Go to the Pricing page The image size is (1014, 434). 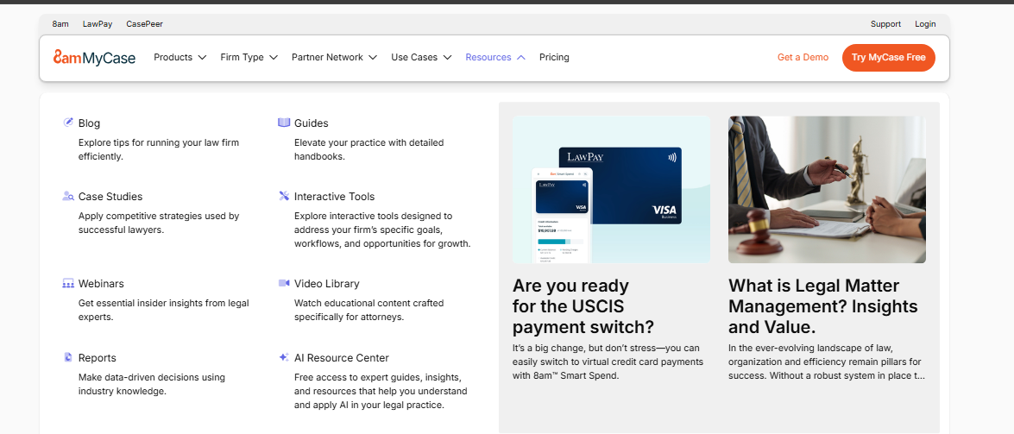point(554,58)
